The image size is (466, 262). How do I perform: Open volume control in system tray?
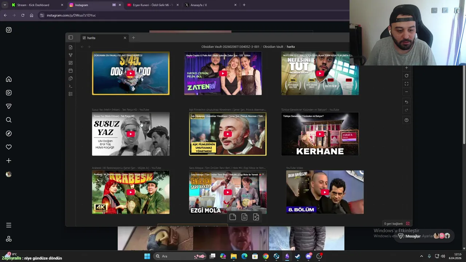point(443,256)
